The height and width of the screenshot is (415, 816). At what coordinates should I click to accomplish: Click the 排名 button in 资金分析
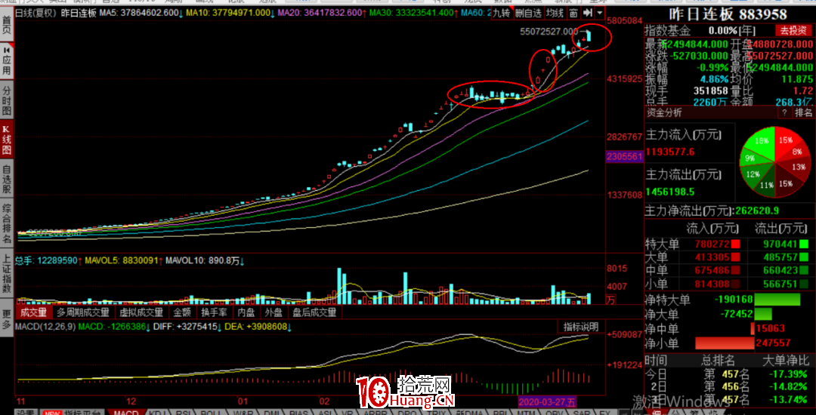(803, 112)
